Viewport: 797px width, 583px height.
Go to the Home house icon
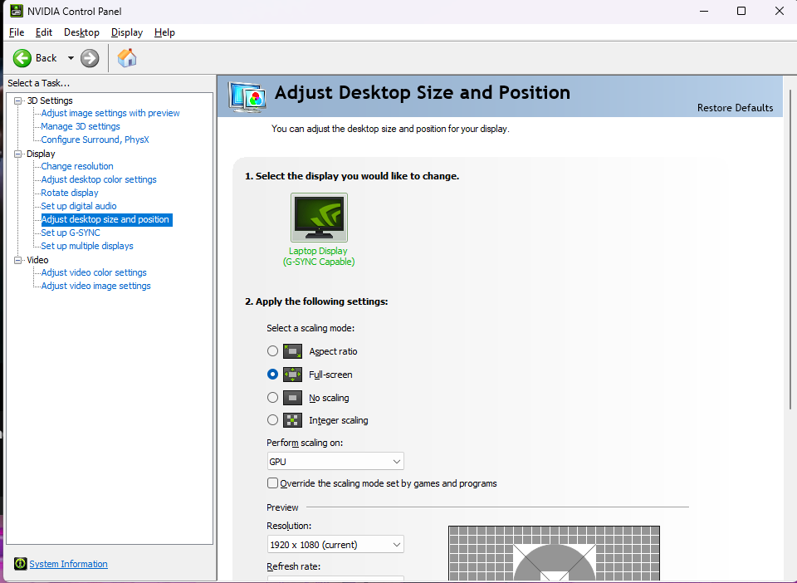click(x=127, y=57)
